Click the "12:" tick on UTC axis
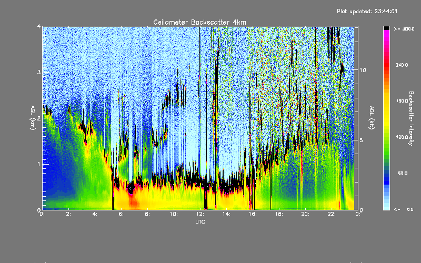 200,214
